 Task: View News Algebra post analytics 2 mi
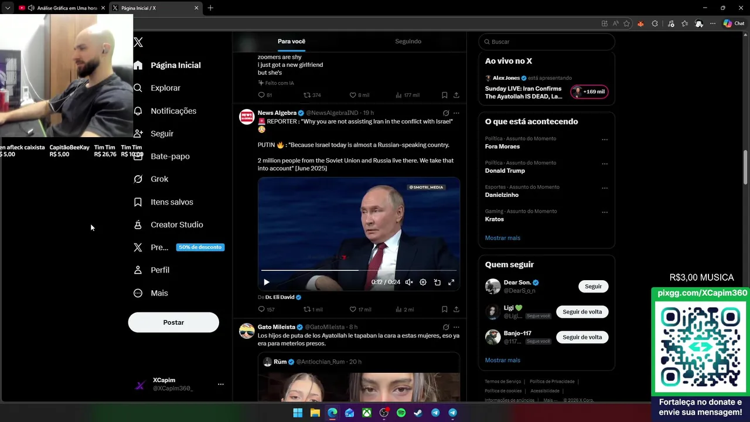[x=405, y=309]
